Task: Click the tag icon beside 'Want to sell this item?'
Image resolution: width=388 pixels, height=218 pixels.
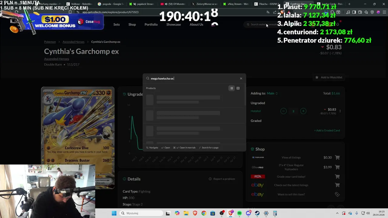Action: click(337, 194)
